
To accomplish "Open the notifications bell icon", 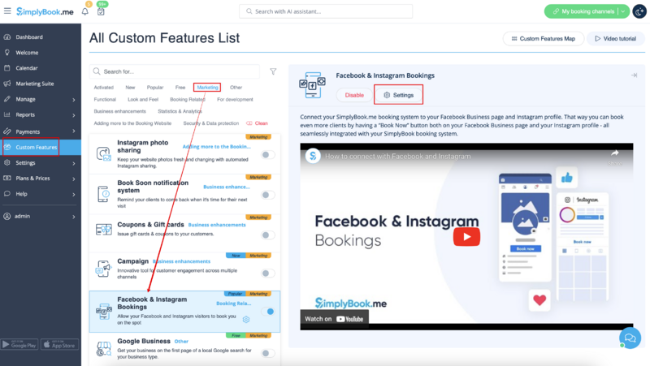I will tap(85, 11).
